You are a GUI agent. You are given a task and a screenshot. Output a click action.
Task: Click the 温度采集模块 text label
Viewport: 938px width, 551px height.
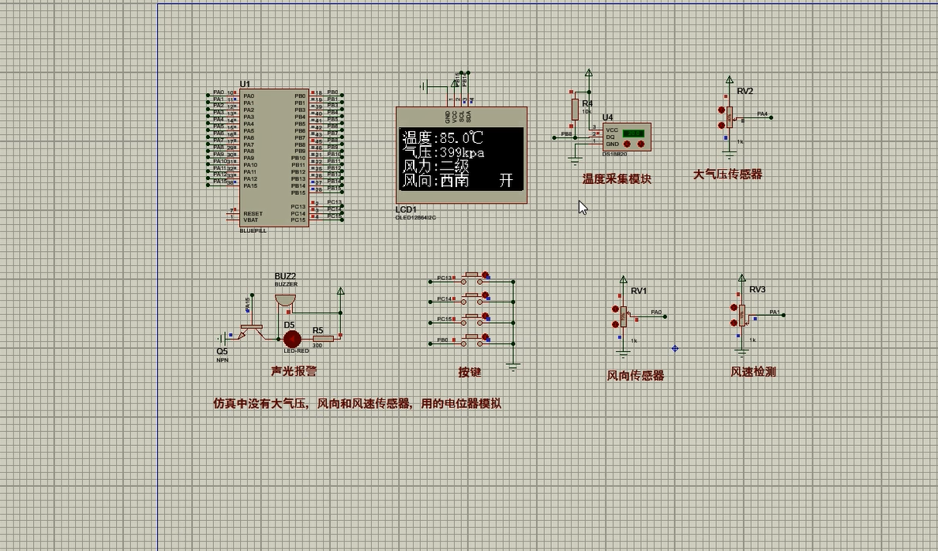point(617,179)
